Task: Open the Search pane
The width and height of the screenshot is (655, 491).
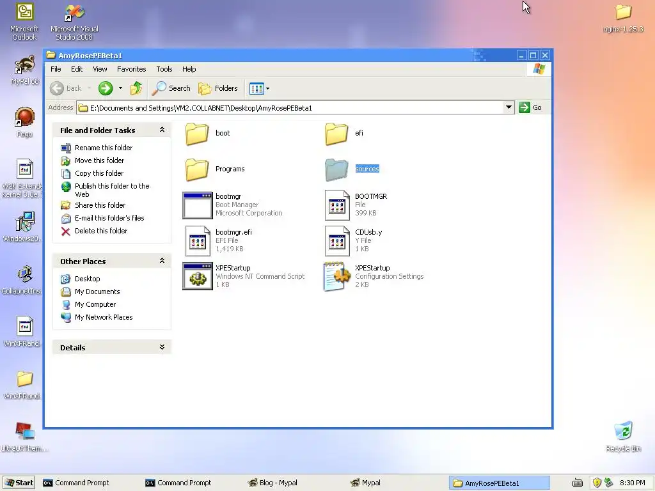Action: pos(171,88)
